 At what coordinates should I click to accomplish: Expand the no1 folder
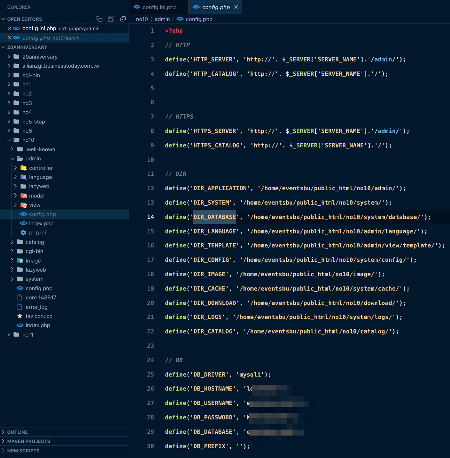click(x=9, y=84)
